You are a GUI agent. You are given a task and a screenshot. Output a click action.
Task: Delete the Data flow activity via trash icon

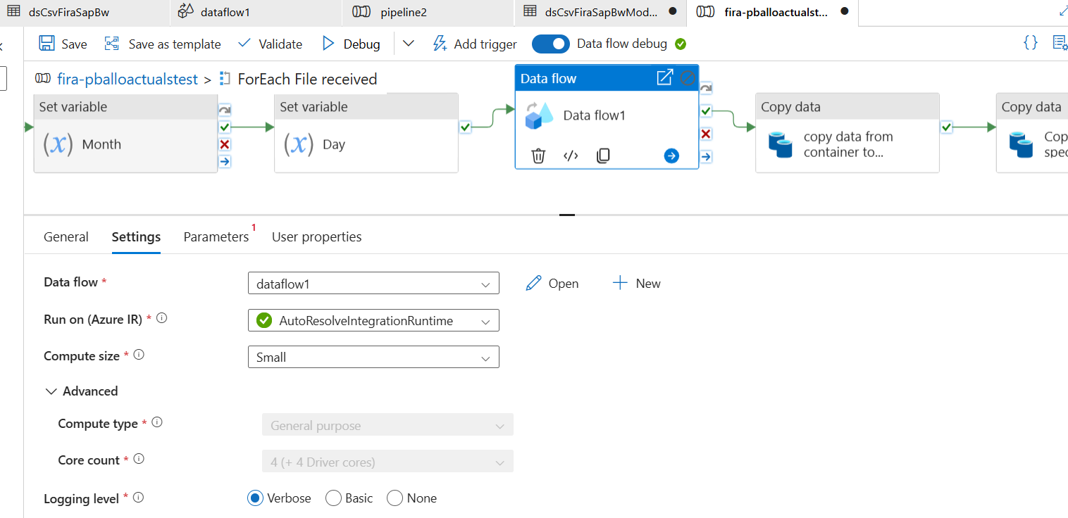click(x=538, y=156)
